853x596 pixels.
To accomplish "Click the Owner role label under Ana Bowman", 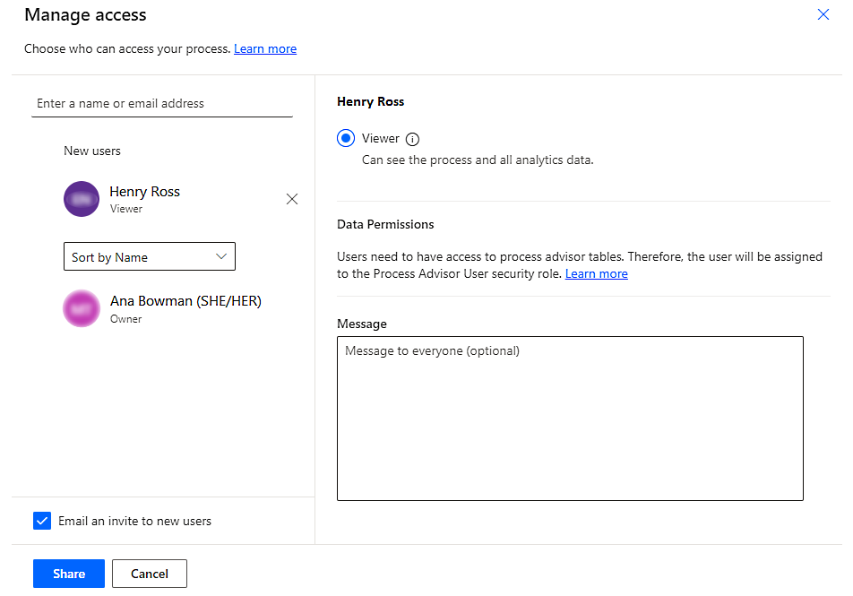I will (126, 319).
